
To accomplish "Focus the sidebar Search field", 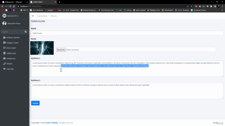I will coord(12,32).
